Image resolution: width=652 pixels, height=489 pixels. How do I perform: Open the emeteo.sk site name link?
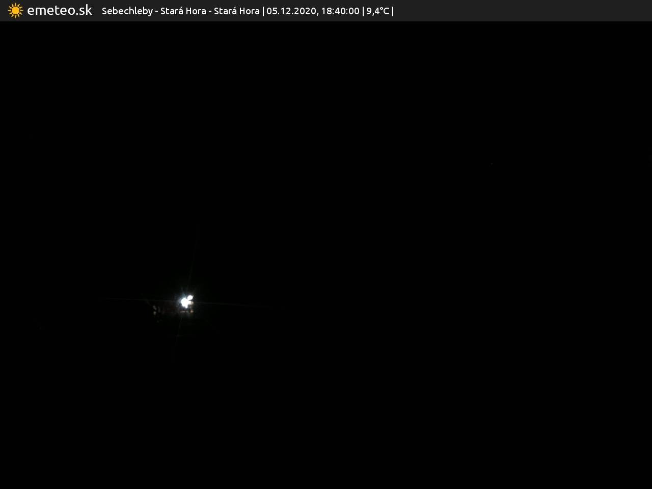(59, 11)
